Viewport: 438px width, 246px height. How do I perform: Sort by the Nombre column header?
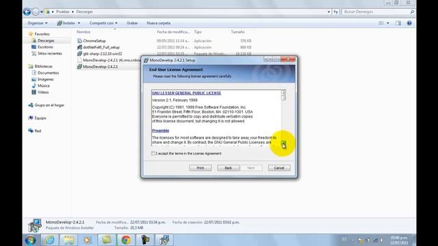tap(83, 32)
